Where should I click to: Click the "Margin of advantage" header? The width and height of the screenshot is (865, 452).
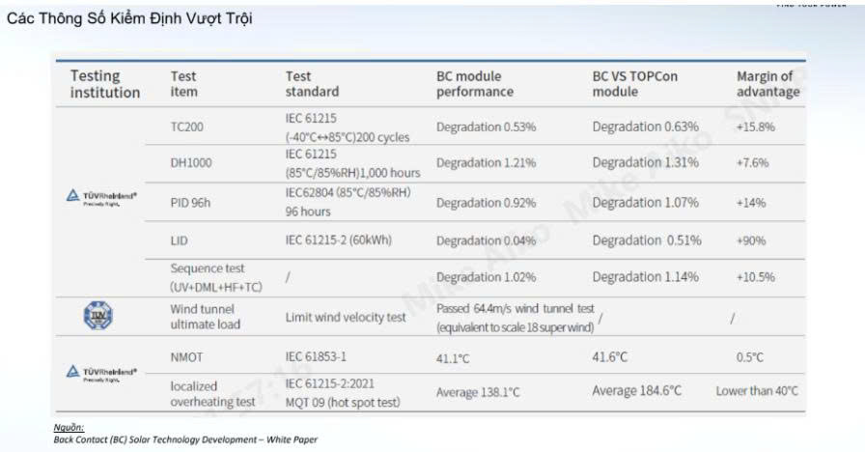pos(767,84)
